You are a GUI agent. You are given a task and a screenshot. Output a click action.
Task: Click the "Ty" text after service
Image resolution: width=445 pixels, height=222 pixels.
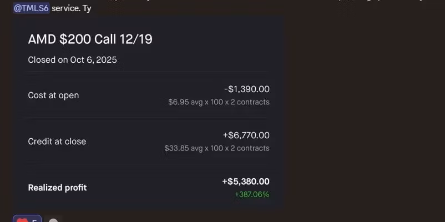tap(87, 8)
